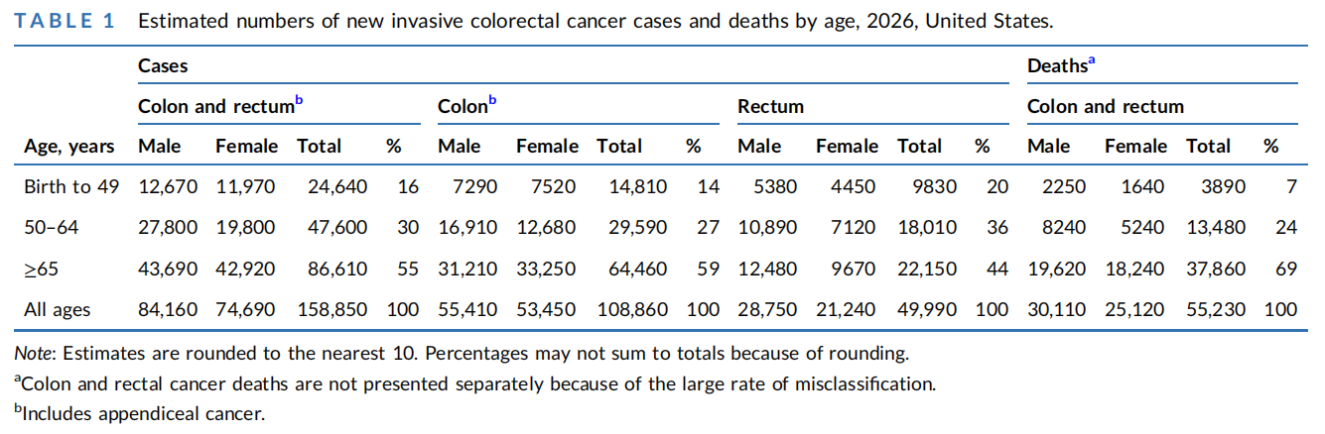Click the "Birth to 49" row label

70,186
